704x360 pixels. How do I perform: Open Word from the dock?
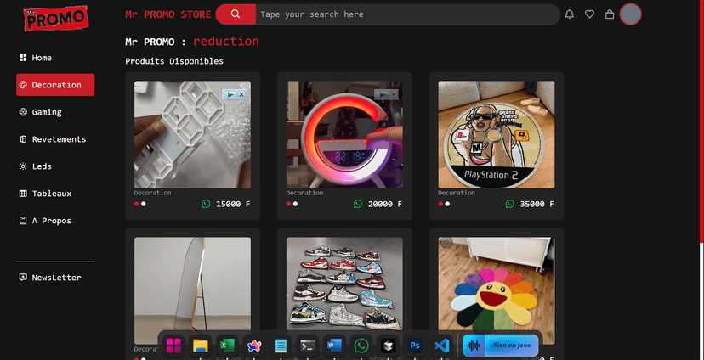(334, 346)
